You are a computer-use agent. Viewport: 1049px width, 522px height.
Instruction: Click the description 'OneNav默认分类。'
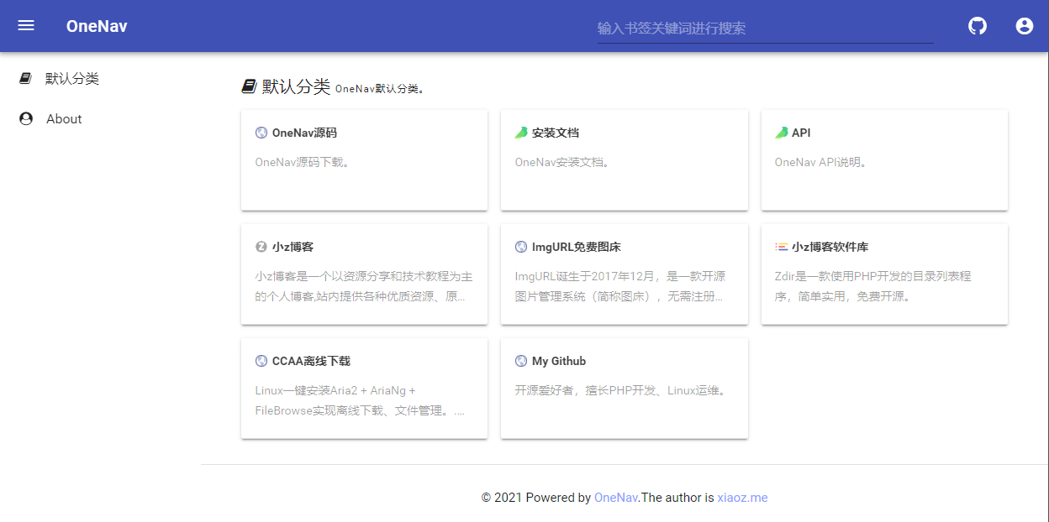coord(380,88)
